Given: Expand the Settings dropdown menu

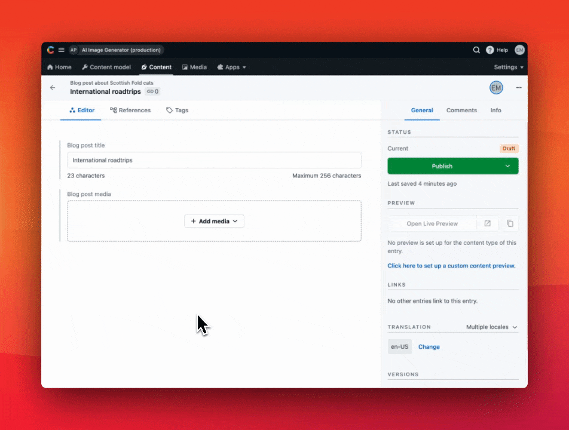Looking at the screenshot, I should tap(509, 67).
